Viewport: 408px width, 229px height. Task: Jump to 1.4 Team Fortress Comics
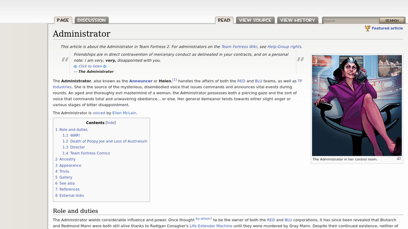[86, 153]
